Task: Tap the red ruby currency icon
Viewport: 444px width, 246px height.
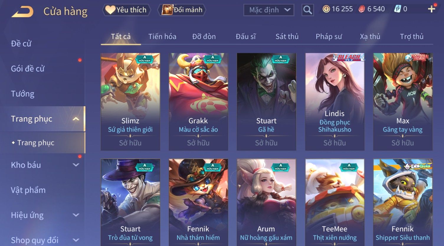Action: [x=362, y=9]
